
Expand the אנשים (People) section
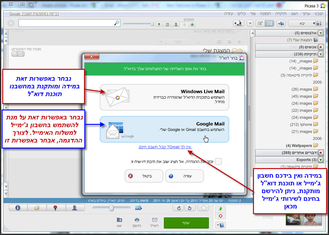click(320, 47)
